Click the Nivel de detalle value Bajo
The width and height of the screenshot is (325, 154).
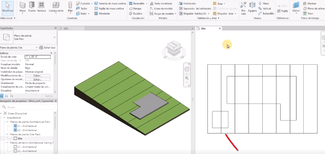[28, 68]
